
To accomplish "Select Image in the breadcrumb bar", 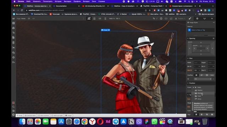I will tap(68, 115).
